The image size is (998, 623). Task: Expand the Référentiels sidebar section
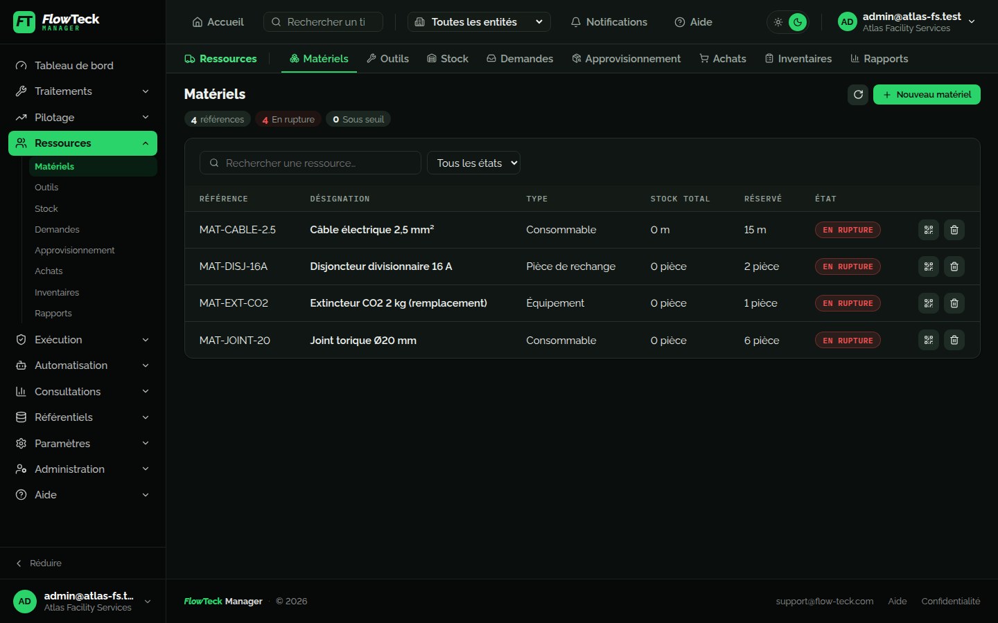(82, 417)
